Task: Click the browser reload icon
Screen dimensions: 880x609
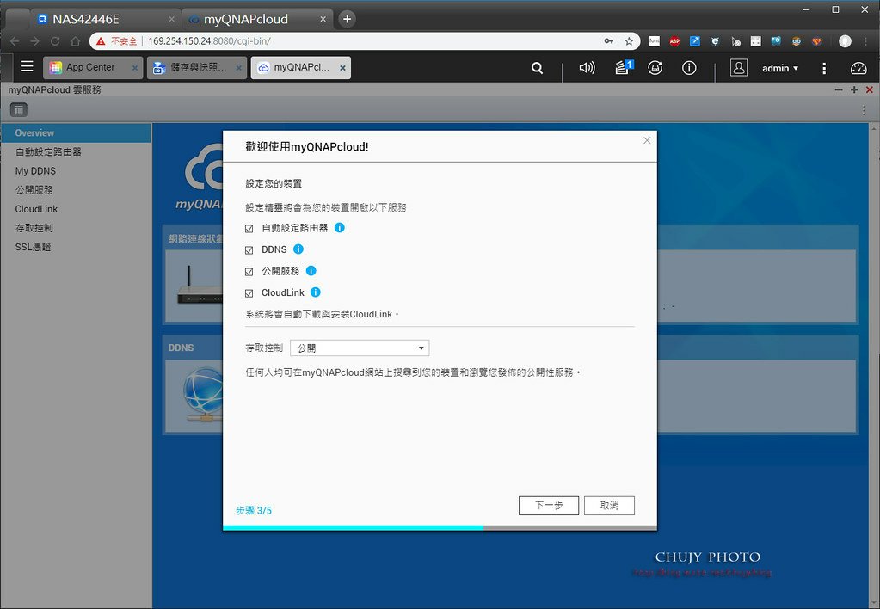Action: tap(55, 41)
